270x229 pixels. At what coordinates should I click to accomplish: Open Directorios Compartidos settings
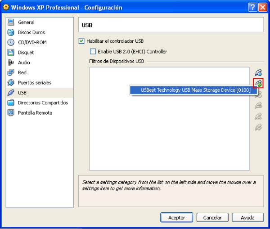coord(43,103)
